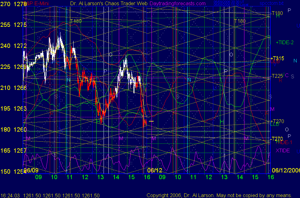Click the short yellow dash price marker
This screenshot has height=198, width=300.
[x=151, y=121]
